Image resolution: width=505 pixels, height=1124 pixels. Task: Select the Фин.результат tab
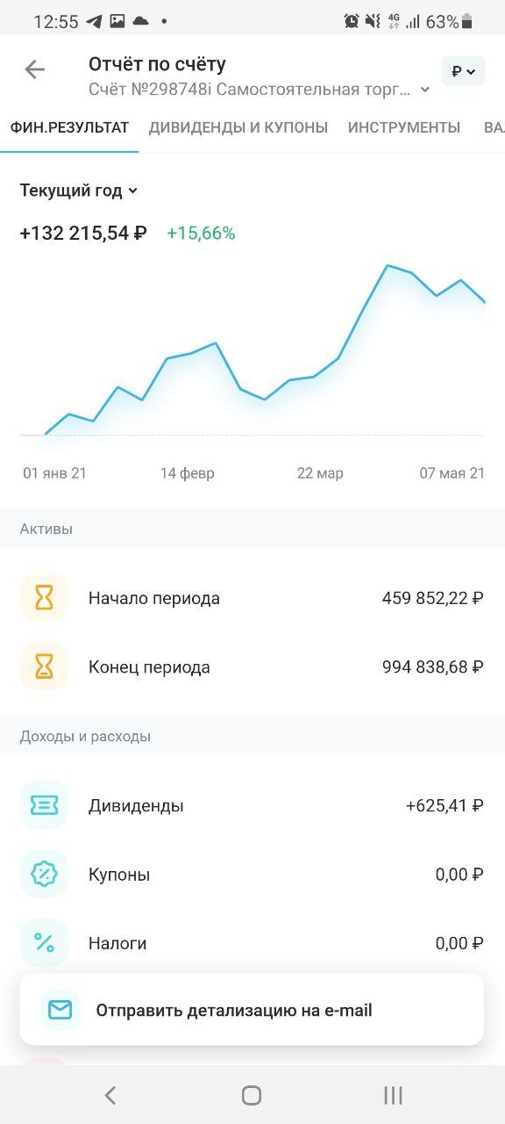pyautogui.click(x=69, y=128)
